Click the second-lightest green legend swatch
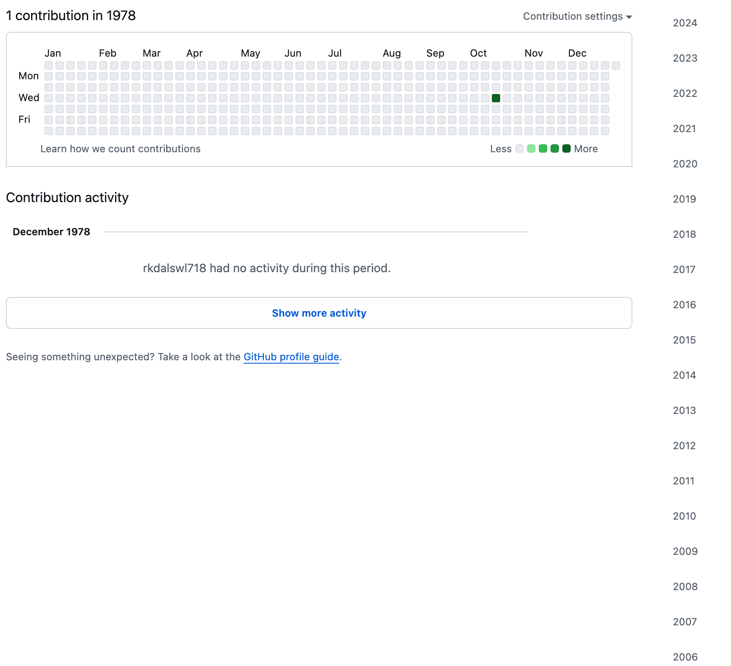The image size is (731, 666). pyautogui.click(x=543, y=148)
